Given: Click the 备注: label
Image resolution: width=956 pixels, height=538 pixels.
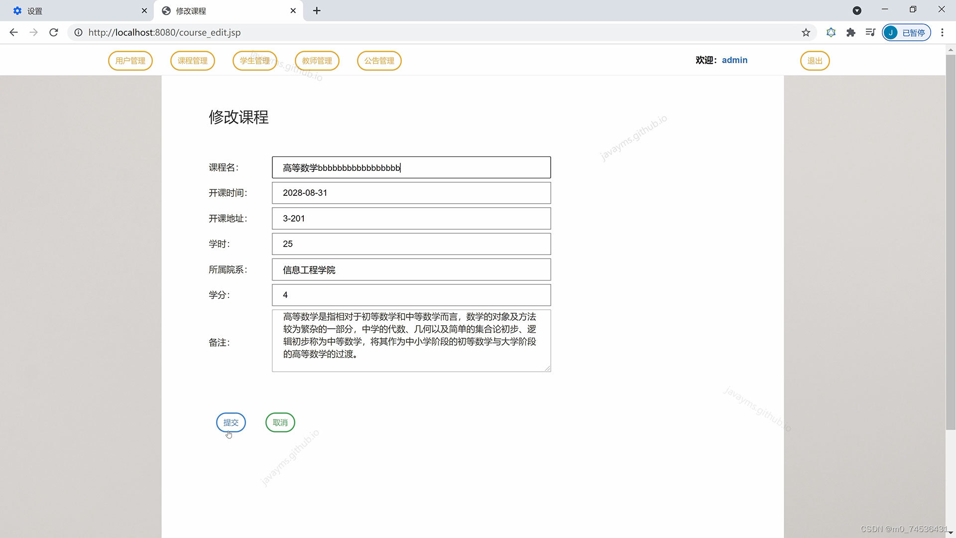Looking at the screenshot, I should [219, 343].
